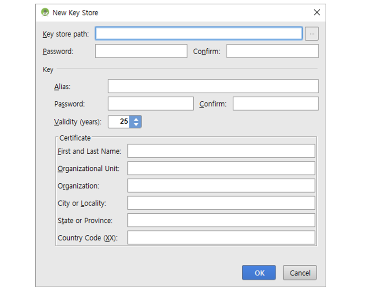Click the Android Studio icon in title bar
This screenshot has width=389, height=292.
click(x=45, y=12)
